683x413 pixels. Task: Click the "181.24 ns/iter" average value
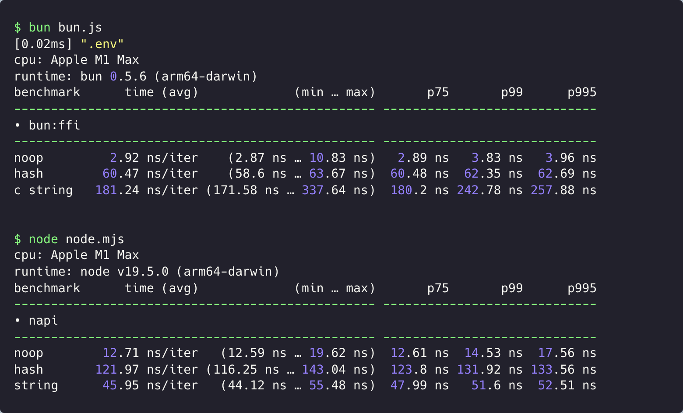(146, 190)
